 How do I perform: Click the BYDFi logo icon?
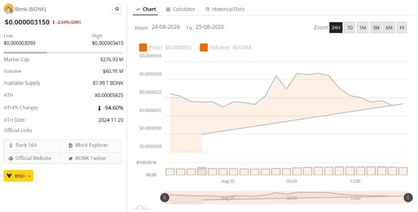[9, 176]
